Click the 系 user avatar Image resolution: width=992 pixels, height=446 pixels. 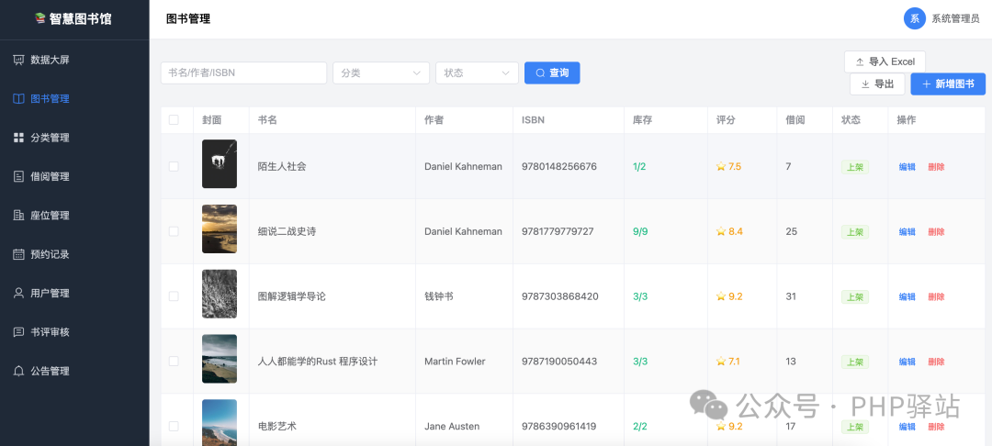pyautogui.click(x=914, y=18)
